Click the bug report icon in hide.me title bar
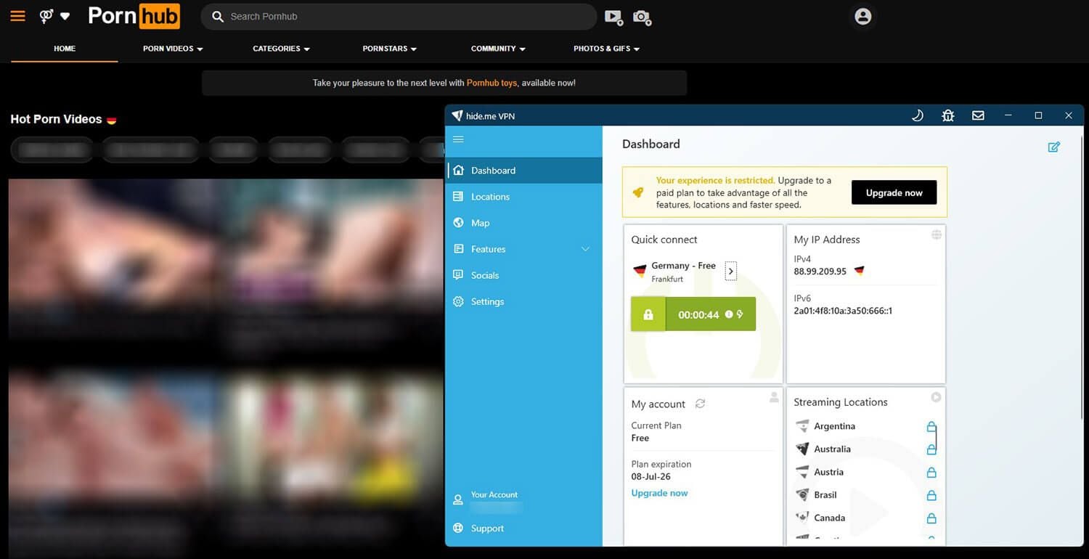The height and width of the screenshot is (559, 1089). click(x=947, y=115)
